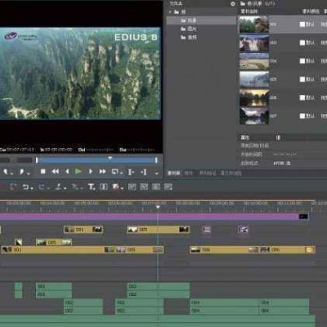The width and height of the screenshot is (327, 327).
Task: Click the Fast Forward double-arrow button
Action: [x=103, y=172]
